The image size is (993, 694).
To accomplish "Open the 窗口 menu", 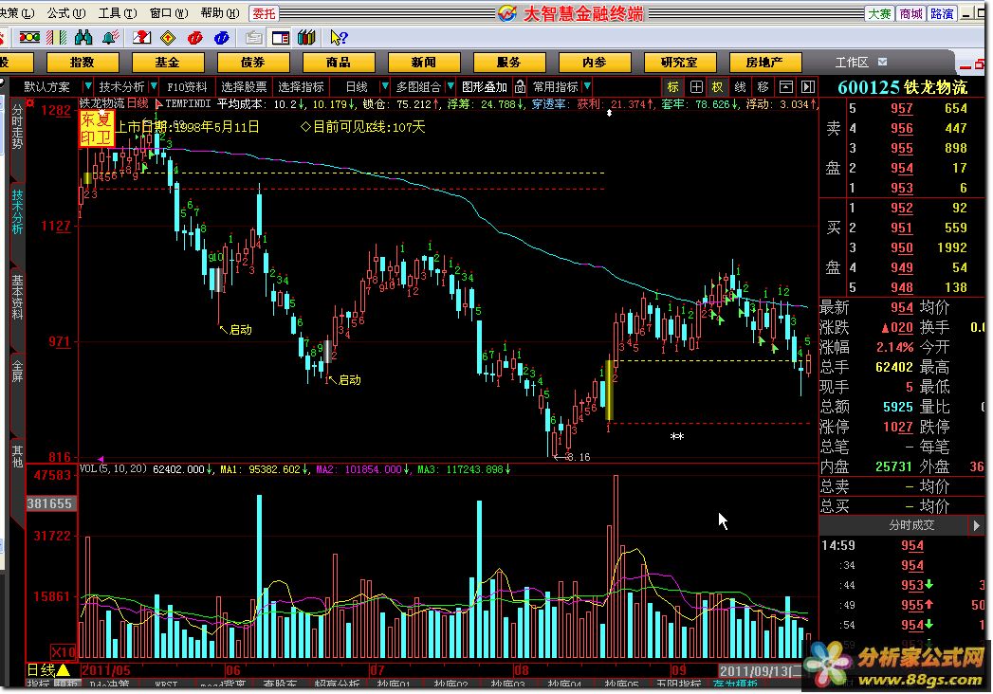I will (x=169, y=12).
